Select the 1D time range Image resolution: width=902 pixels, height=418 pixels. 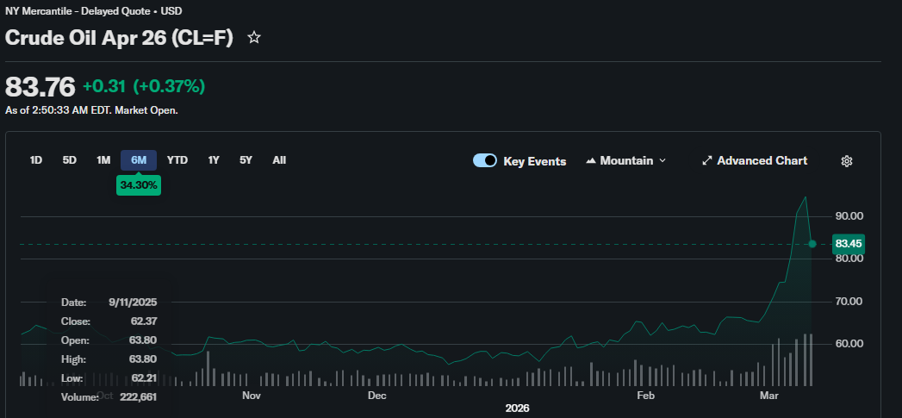(35, 160)
